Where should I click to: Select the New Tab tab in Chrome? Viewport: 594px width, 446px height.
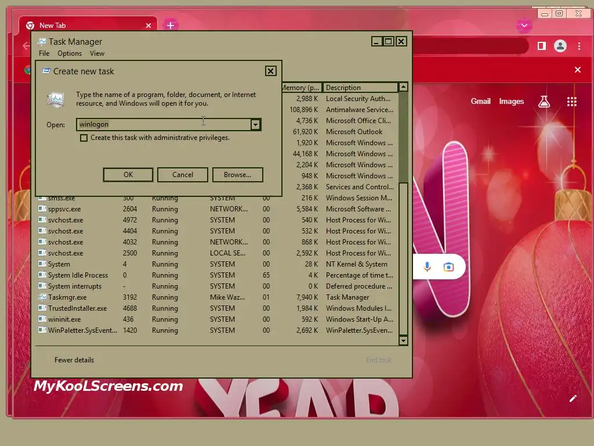pos(88,26)
